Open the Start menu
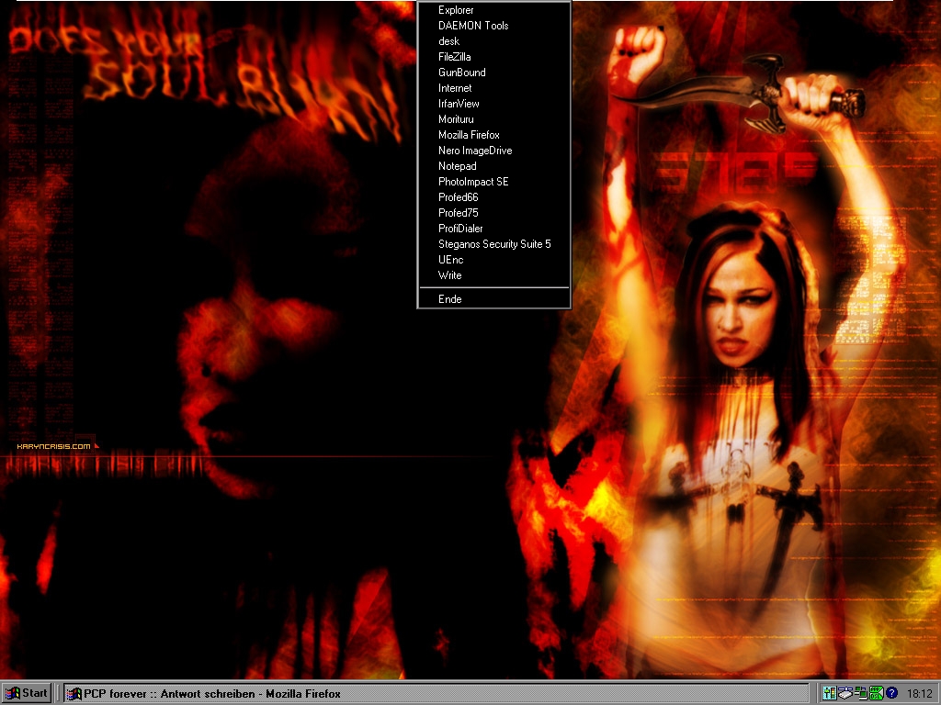 (x=27, y=694)
